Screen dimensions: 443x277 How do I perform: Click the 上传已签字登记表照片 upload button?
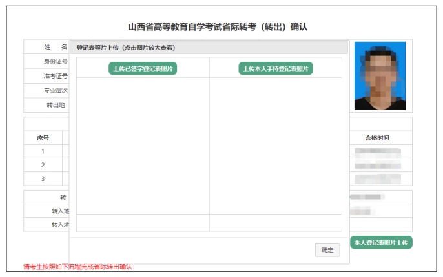coord(143,68)
